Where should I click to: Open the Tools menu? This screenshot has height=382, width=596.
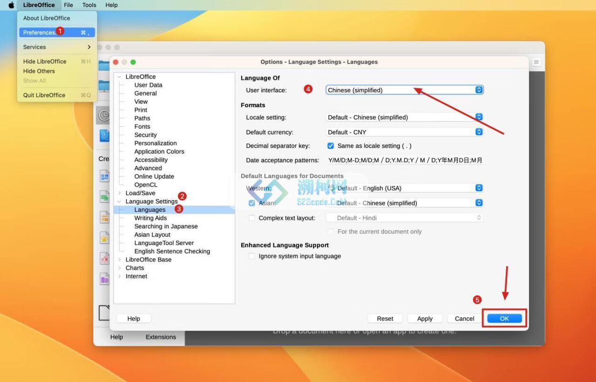click(x=89, y=5)
